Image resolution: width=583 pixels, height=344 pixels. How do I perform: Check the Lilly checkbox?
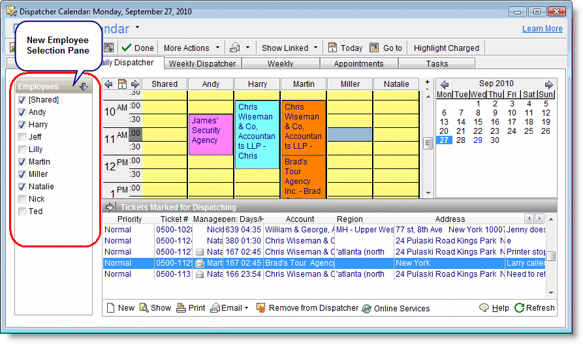(x=22, y=149)
